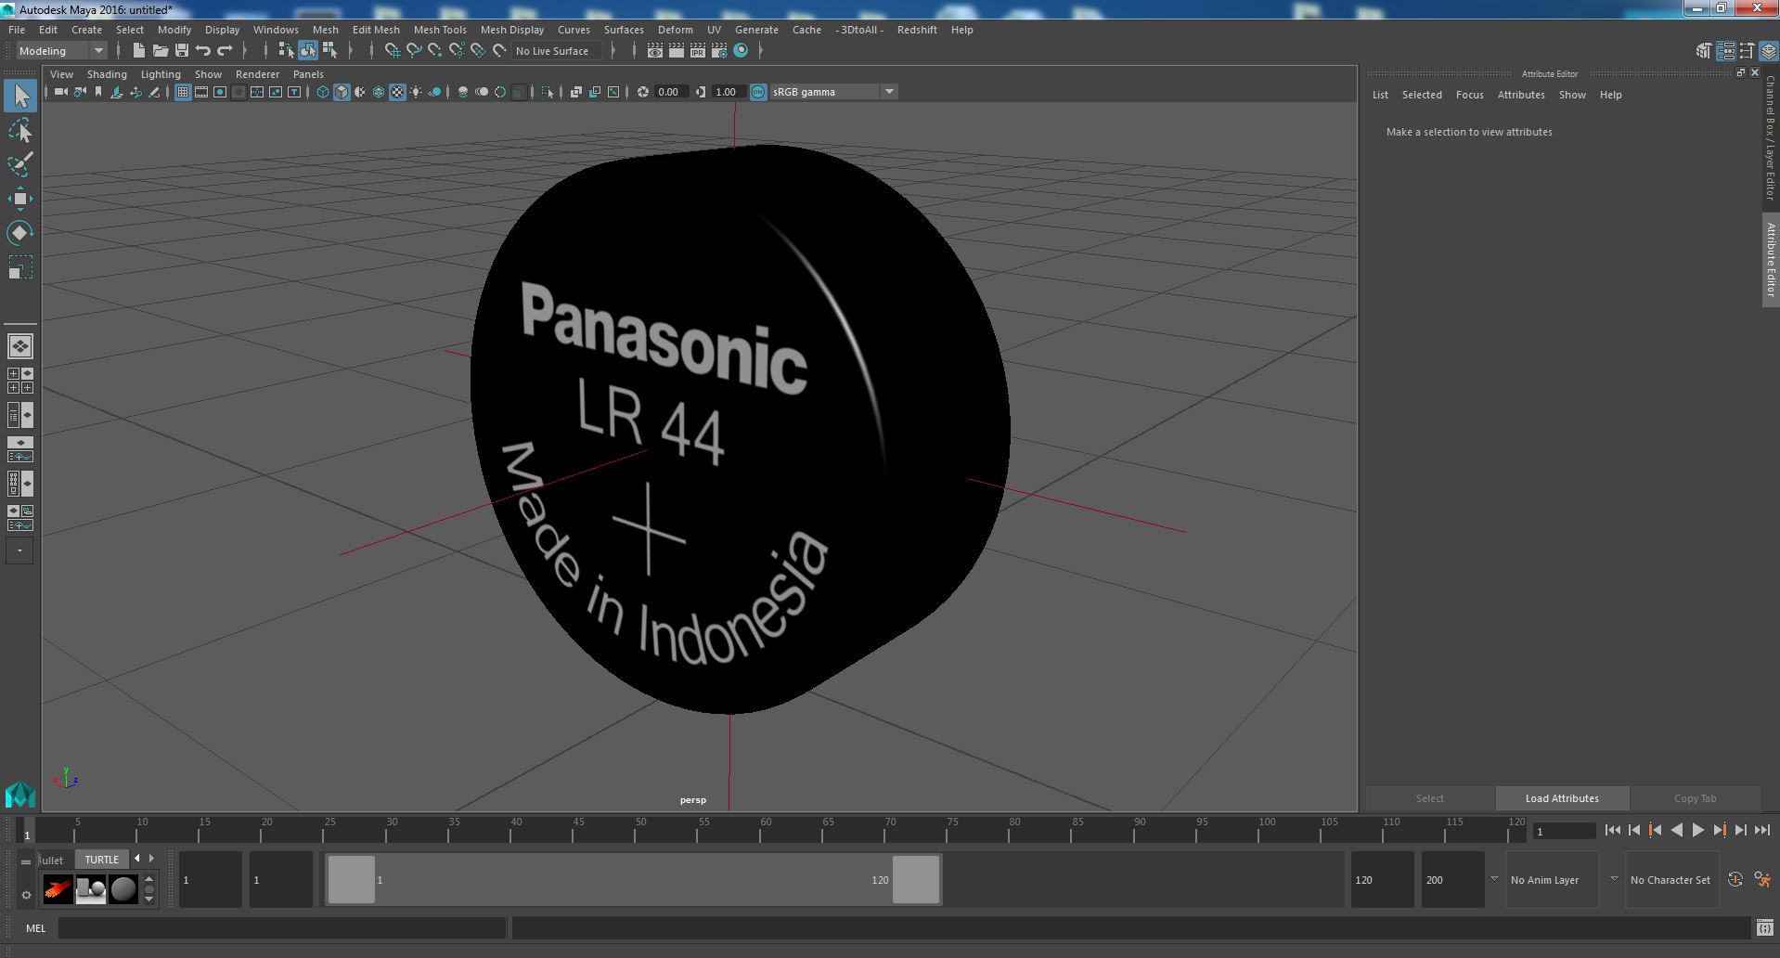This screenshot has width=1780, height=958.
Task: Click the Load Attributes button
Action: click(1562, 798)
